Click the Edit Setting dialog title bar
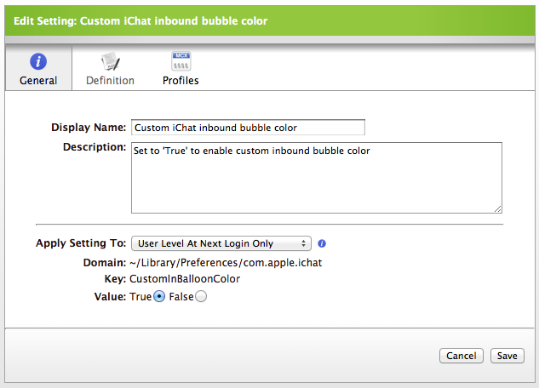 tap(270, 21)
